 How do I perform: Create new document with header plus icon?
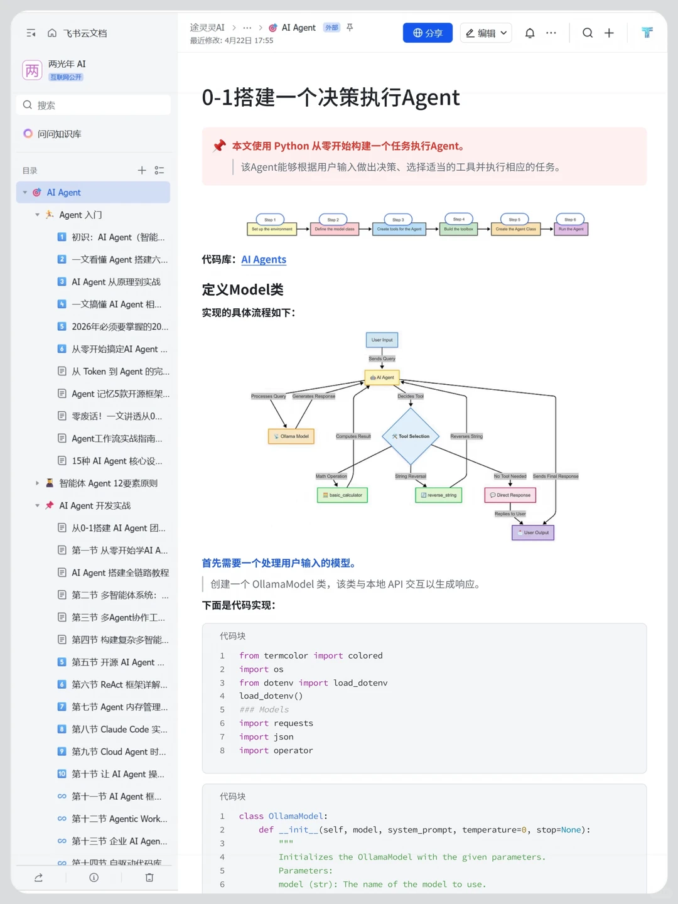pyautogui.click(x=609, y=33)
